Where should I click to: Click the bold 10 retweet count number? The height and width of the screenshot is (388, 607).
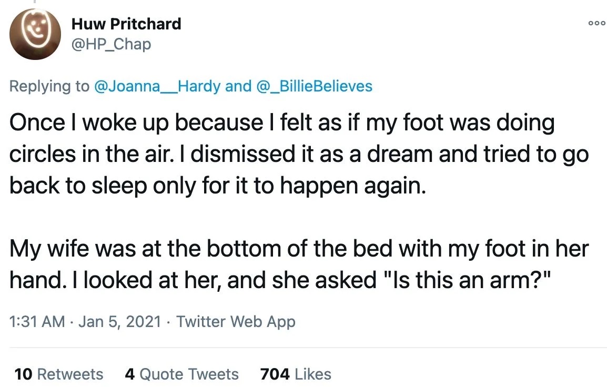pyautogui.click(x=23, y=374)
